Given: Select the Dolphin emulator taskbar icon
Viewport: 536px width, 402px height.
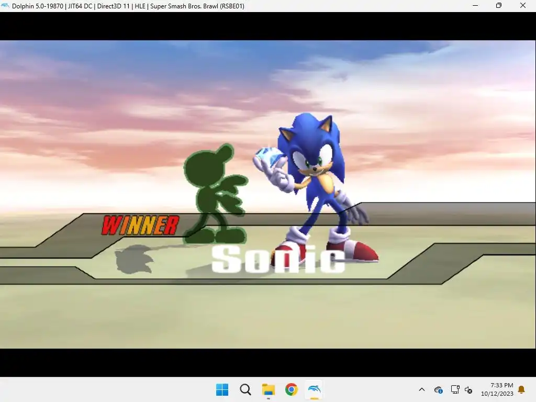Looking at the screenshot, I should point(315,389).
